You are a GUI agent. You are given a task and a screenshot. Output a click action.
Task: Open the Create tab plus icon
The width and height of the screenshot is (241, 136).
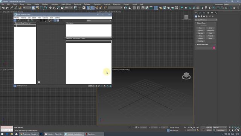[x=196, y=13]
